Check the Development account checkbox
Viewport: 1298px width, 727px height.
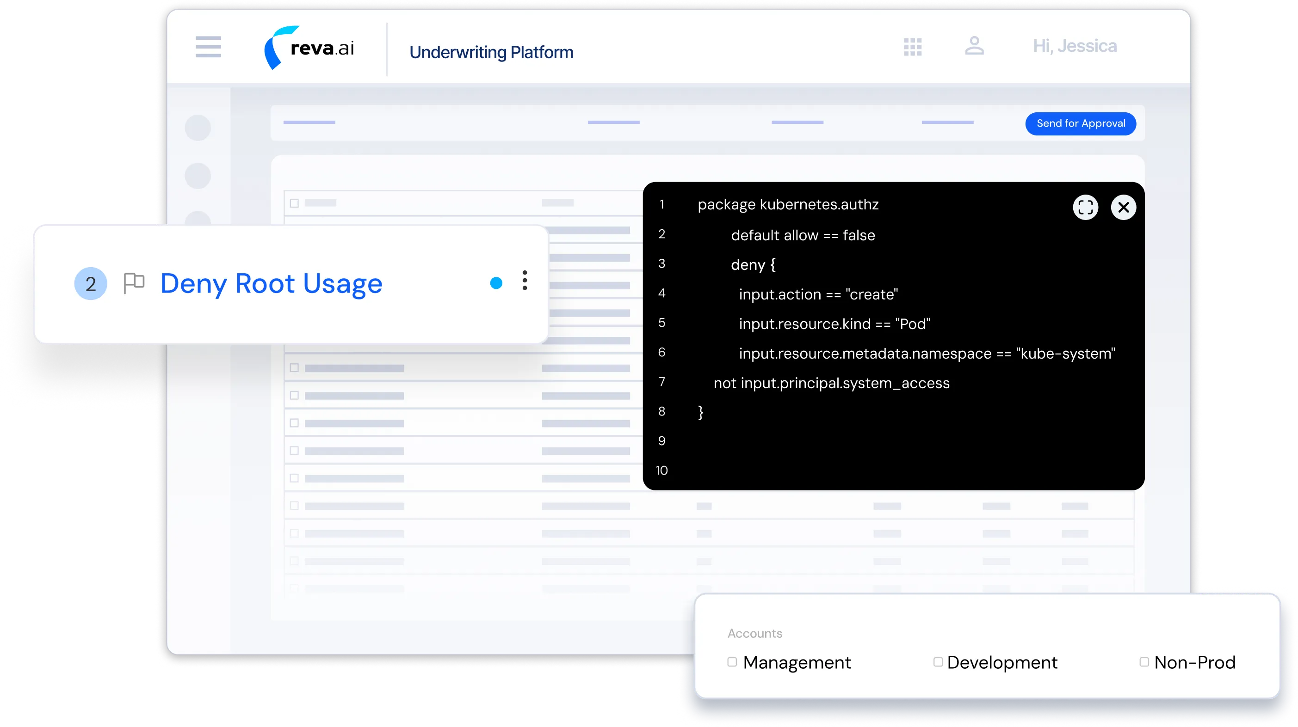(938, 662)
